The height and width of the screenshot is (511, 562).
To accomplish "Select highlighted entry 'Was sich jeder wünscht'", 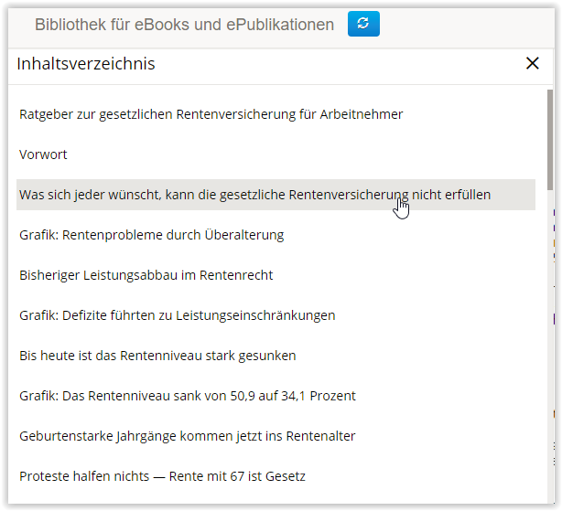I will [254, 195].
